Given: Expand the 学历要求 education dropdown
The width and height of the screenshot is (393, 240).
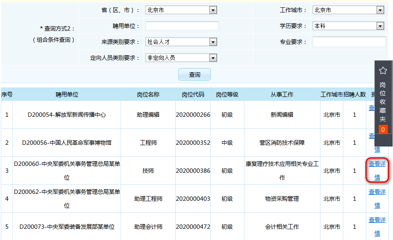Looking at the screenshot, I should point(348,26).
